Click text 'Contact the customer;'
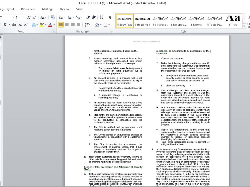This screenshot has height=187, width=250. pyautogui.click(x=173, y=58)
